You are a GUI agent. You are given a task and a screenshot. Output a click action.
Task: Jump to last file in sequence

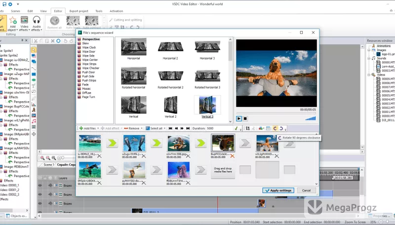tap(188, 128)
